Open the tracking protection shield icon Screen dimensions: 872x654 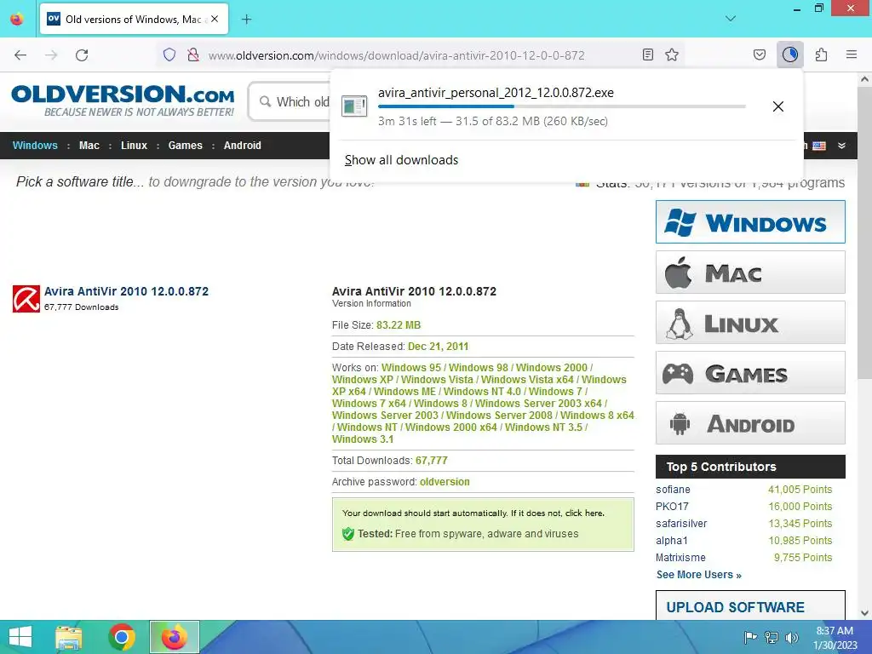[x=169, y=55]
